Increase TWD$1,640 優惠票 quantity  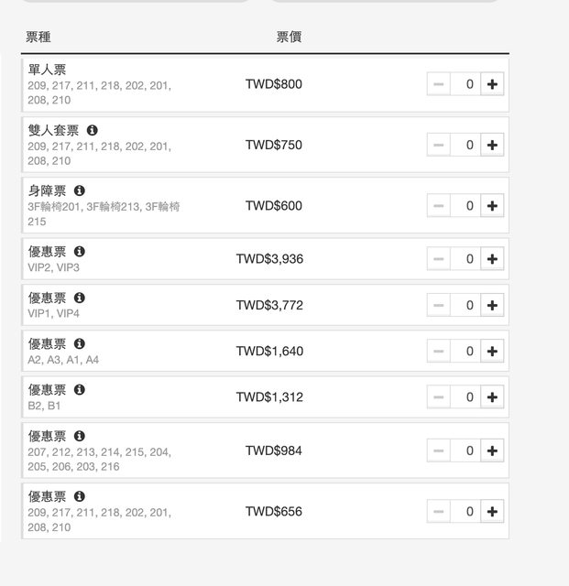492,352
